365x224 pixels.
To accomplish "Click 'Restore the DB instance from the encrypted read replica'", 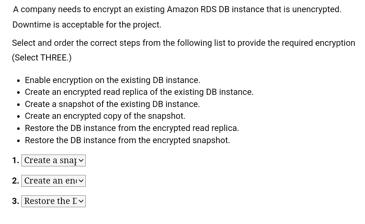I will point(132,128).
